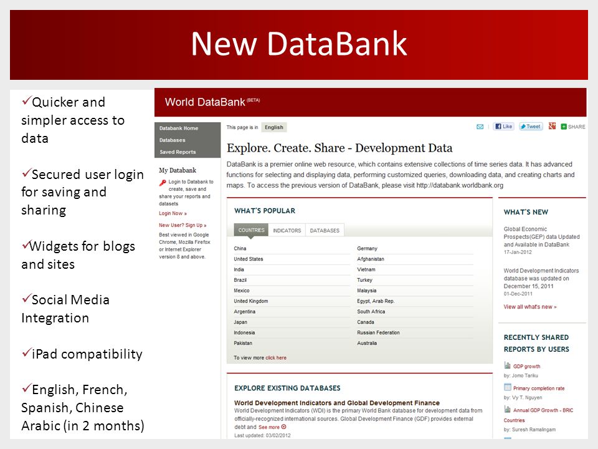Select Vietnam in popular countries
Viewport: 598px width, 449px height.
[366, 269]
